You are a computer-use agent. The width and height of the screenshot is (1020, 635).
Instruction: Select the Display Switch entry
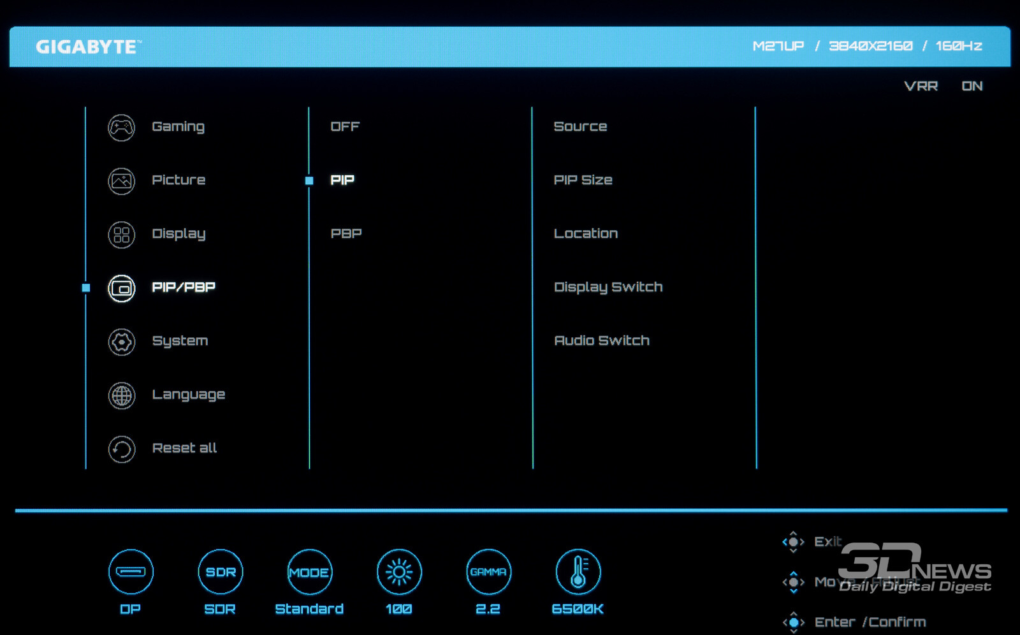click(608, 288)
